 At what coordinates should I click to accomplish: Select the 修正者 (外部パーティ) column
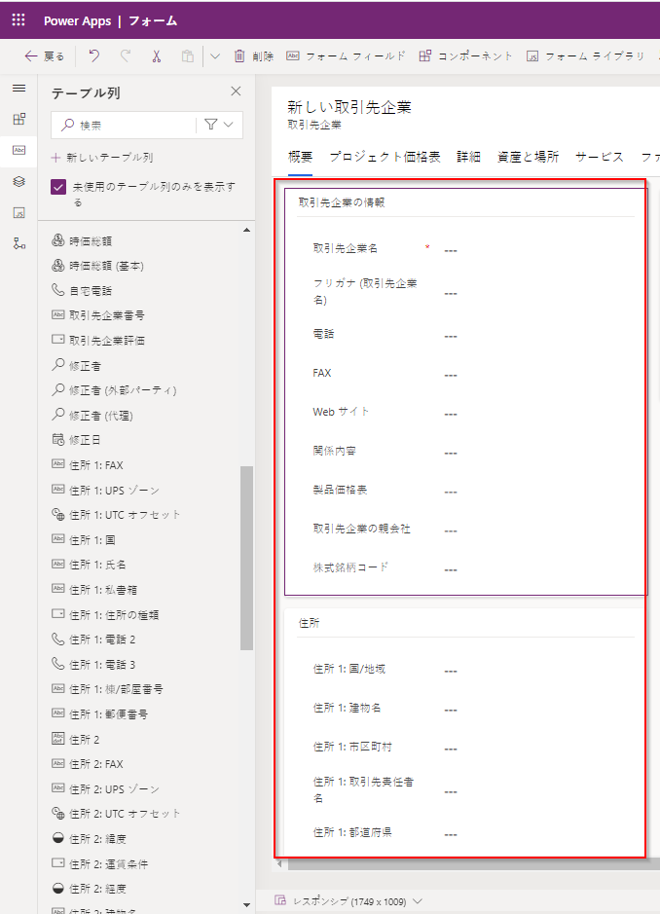coord(114,390)
